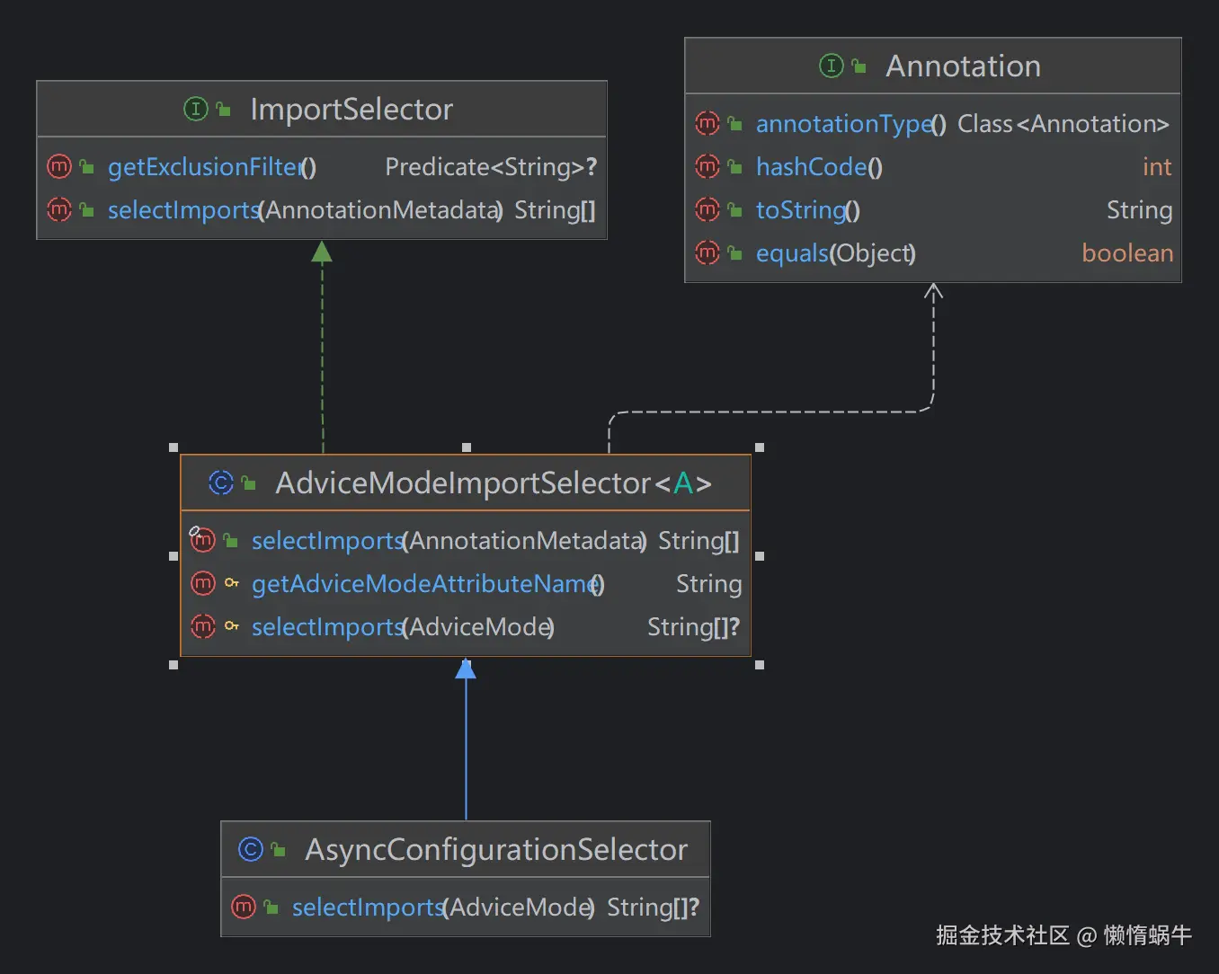Viewport: 1219px width, 974px height.
Task: Click the method icon next to hashCode
Action: coord(707,166)
